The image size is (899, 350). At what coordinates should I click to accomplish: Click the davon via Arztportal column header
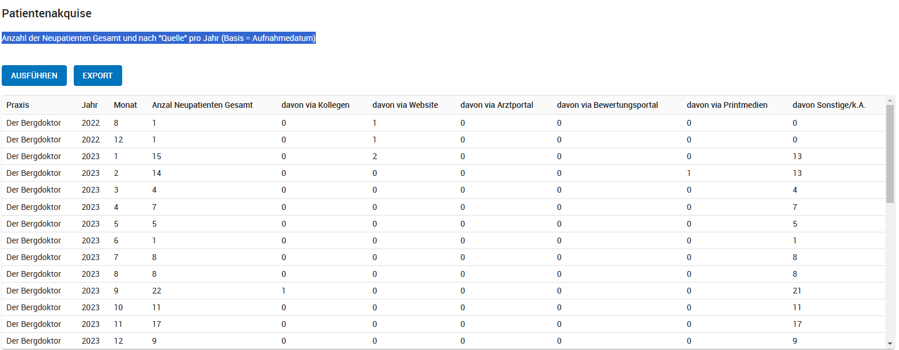[497, 105]
